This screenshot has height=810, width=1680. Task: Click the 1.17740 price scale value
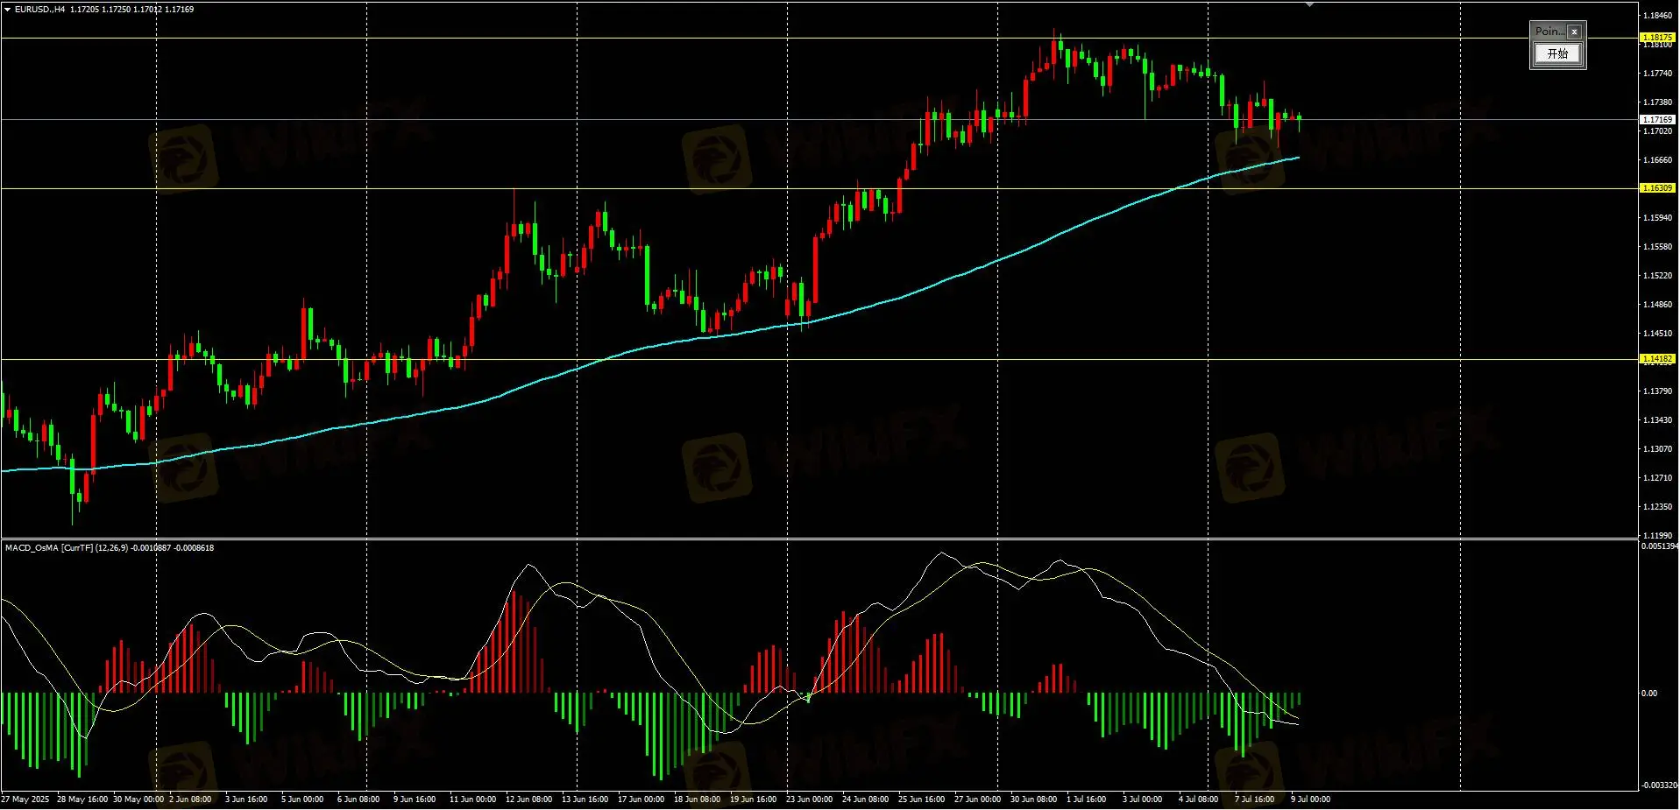tap(1657, 74)
